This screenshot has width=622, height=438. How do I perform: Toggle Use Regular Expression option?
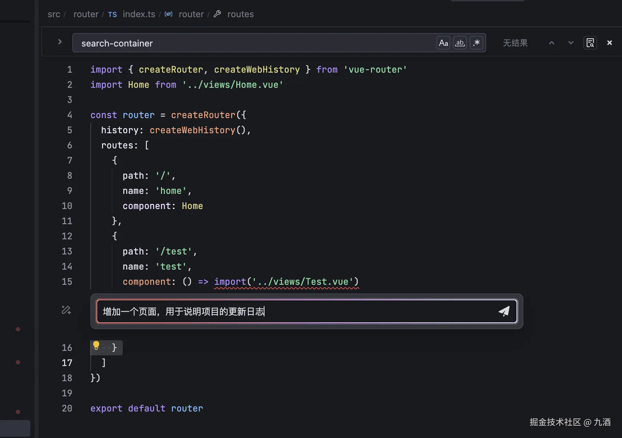(x=476, y=43)
